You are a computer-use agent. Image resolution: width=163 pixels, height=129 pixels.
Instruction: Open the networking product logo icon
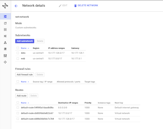(x=5, y=6)
